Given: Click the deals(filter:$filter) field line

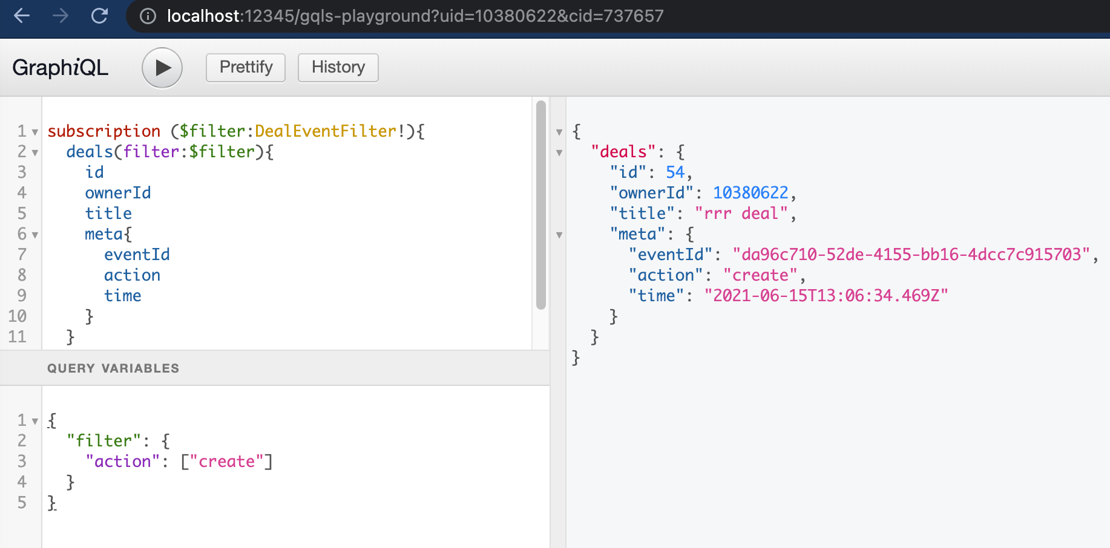Looking at the screenshot, I should (x=170, y=152).
